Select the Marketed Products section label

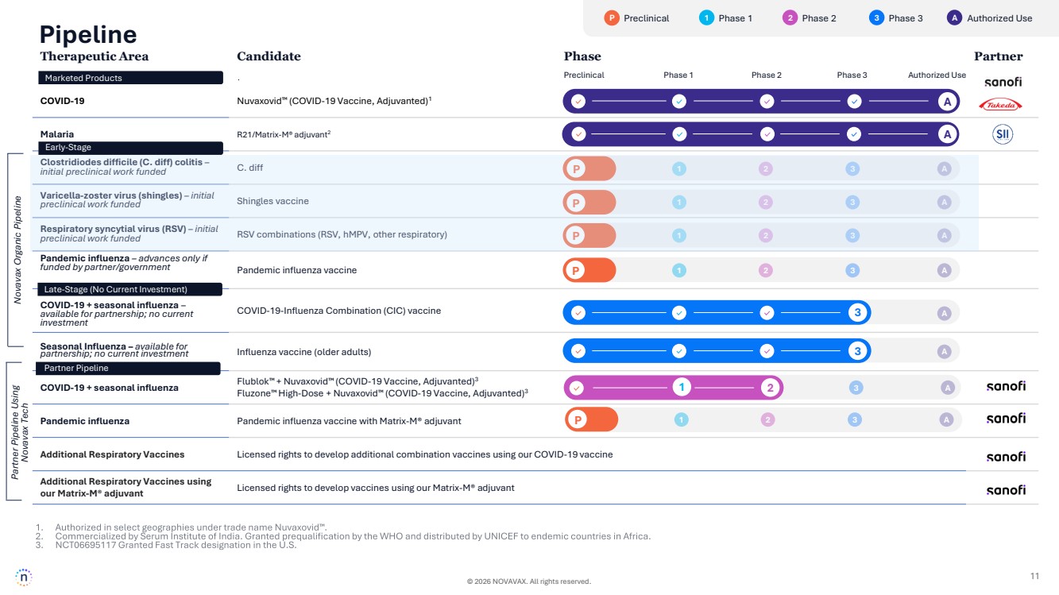click(130, 78)
